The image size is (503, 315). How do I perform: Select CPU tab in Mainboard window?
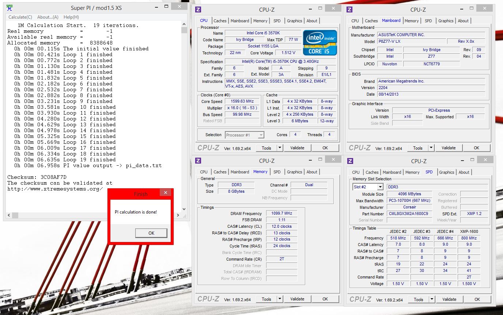tap(355, 21)
